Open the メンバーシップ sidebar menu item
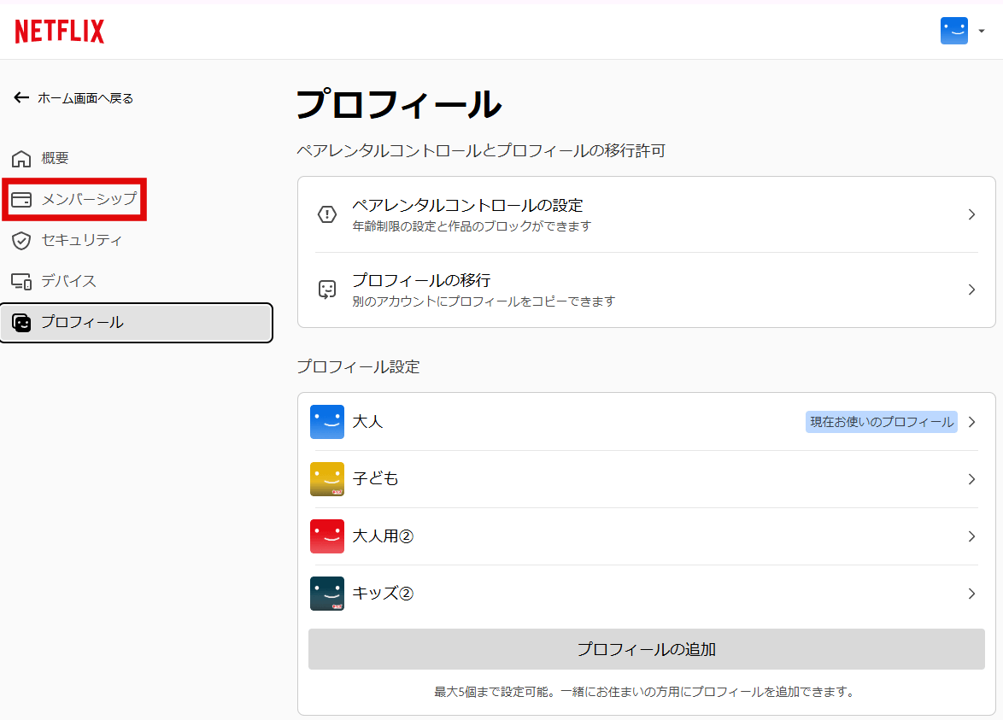This screenshot has height=720, width=1003. click(89, 200)
